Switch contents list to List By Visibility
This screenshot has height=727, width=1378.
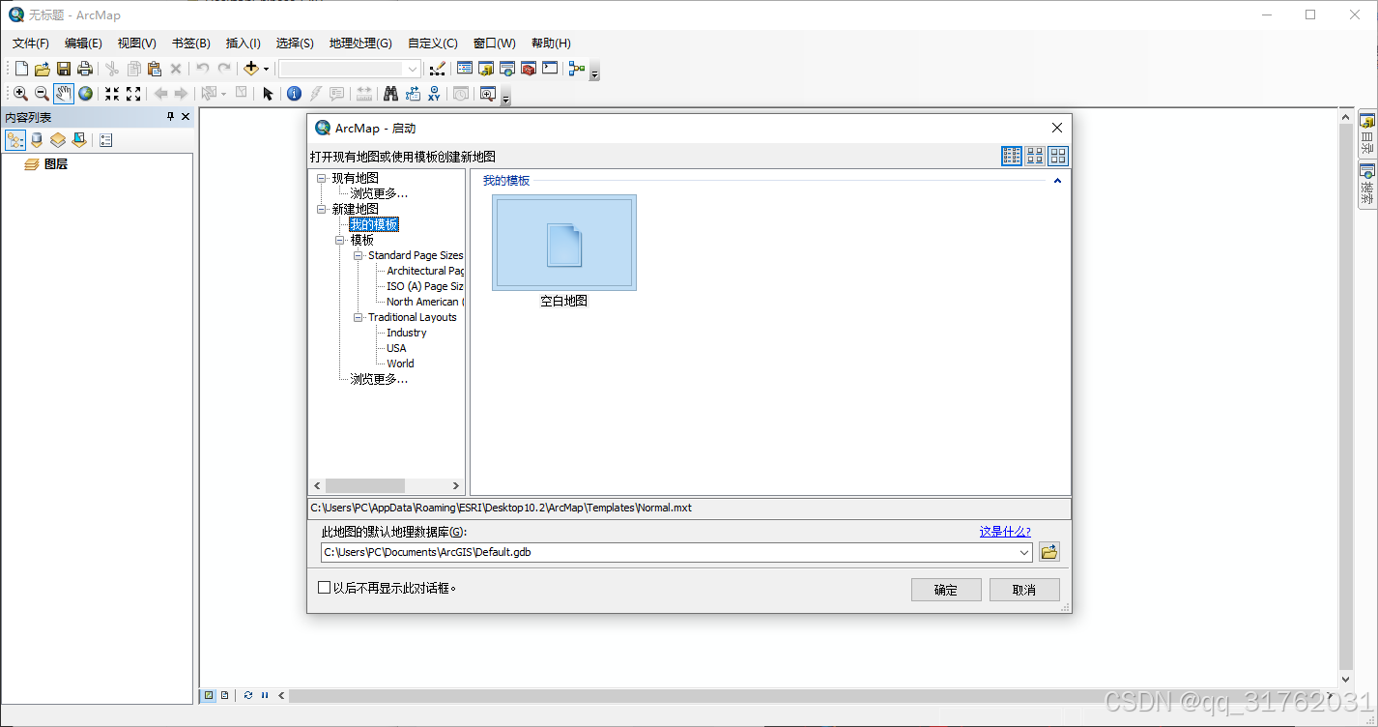click(58, 140)
